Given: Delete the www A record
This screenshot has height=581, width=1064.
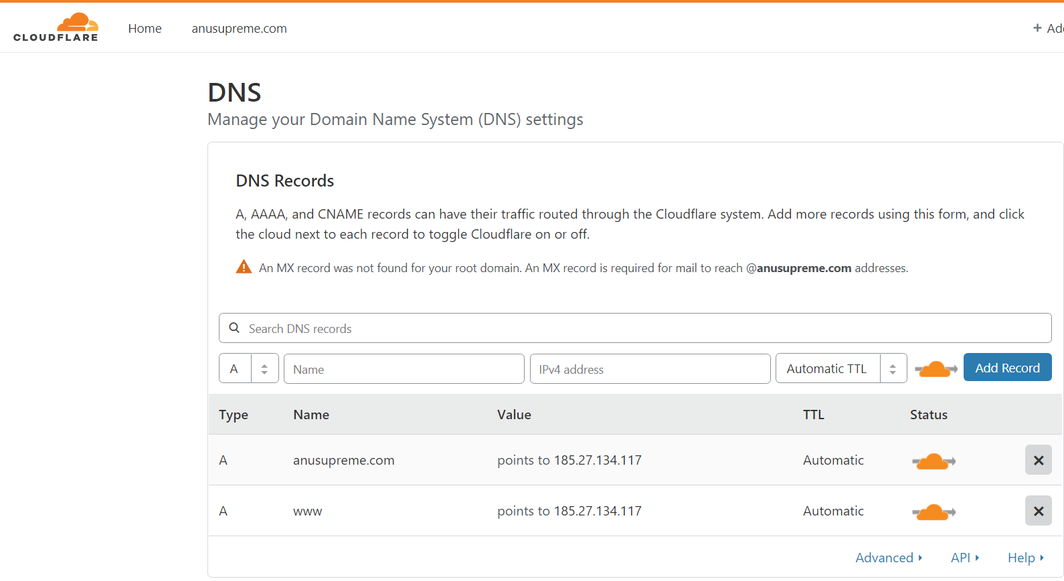Looking at the screenshot, I should (x=1038, y=511).
